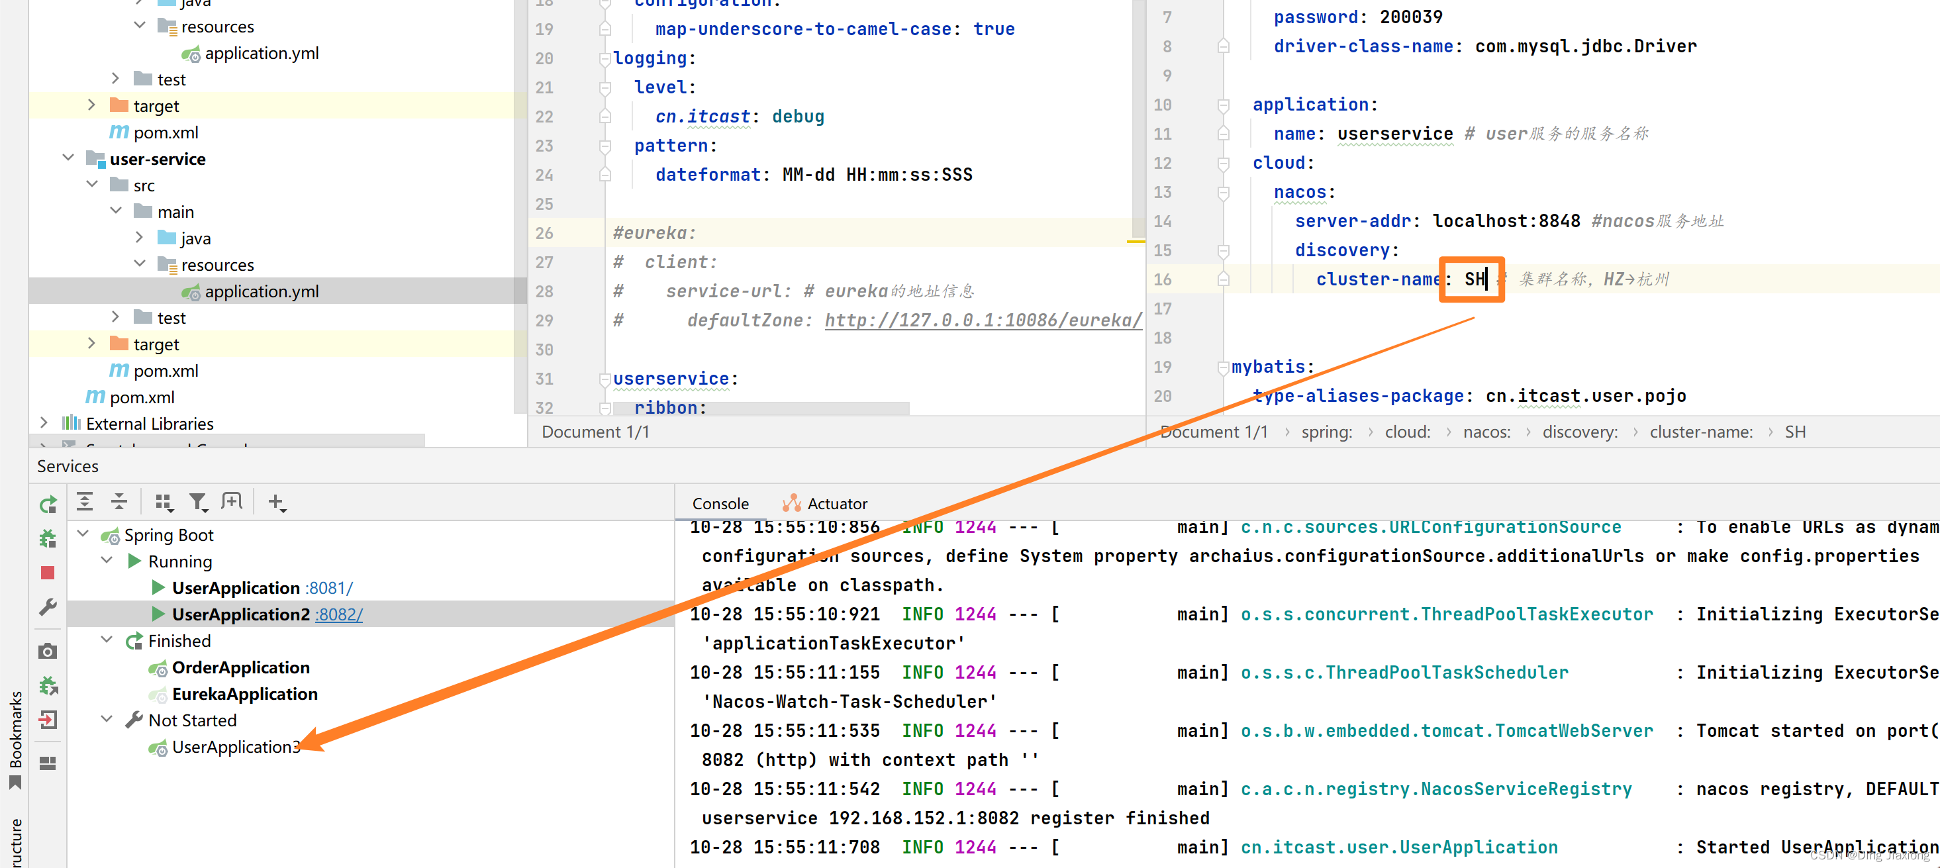
Task: Open the Add Service plus dropdown
Action: (x=277, y=502)
